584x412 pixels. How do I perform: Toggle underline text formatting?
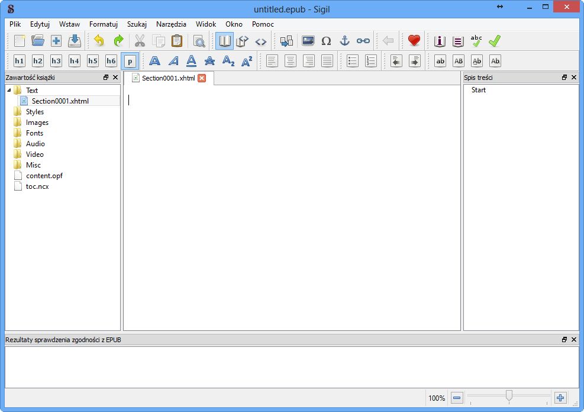click(x=192, y=61)
